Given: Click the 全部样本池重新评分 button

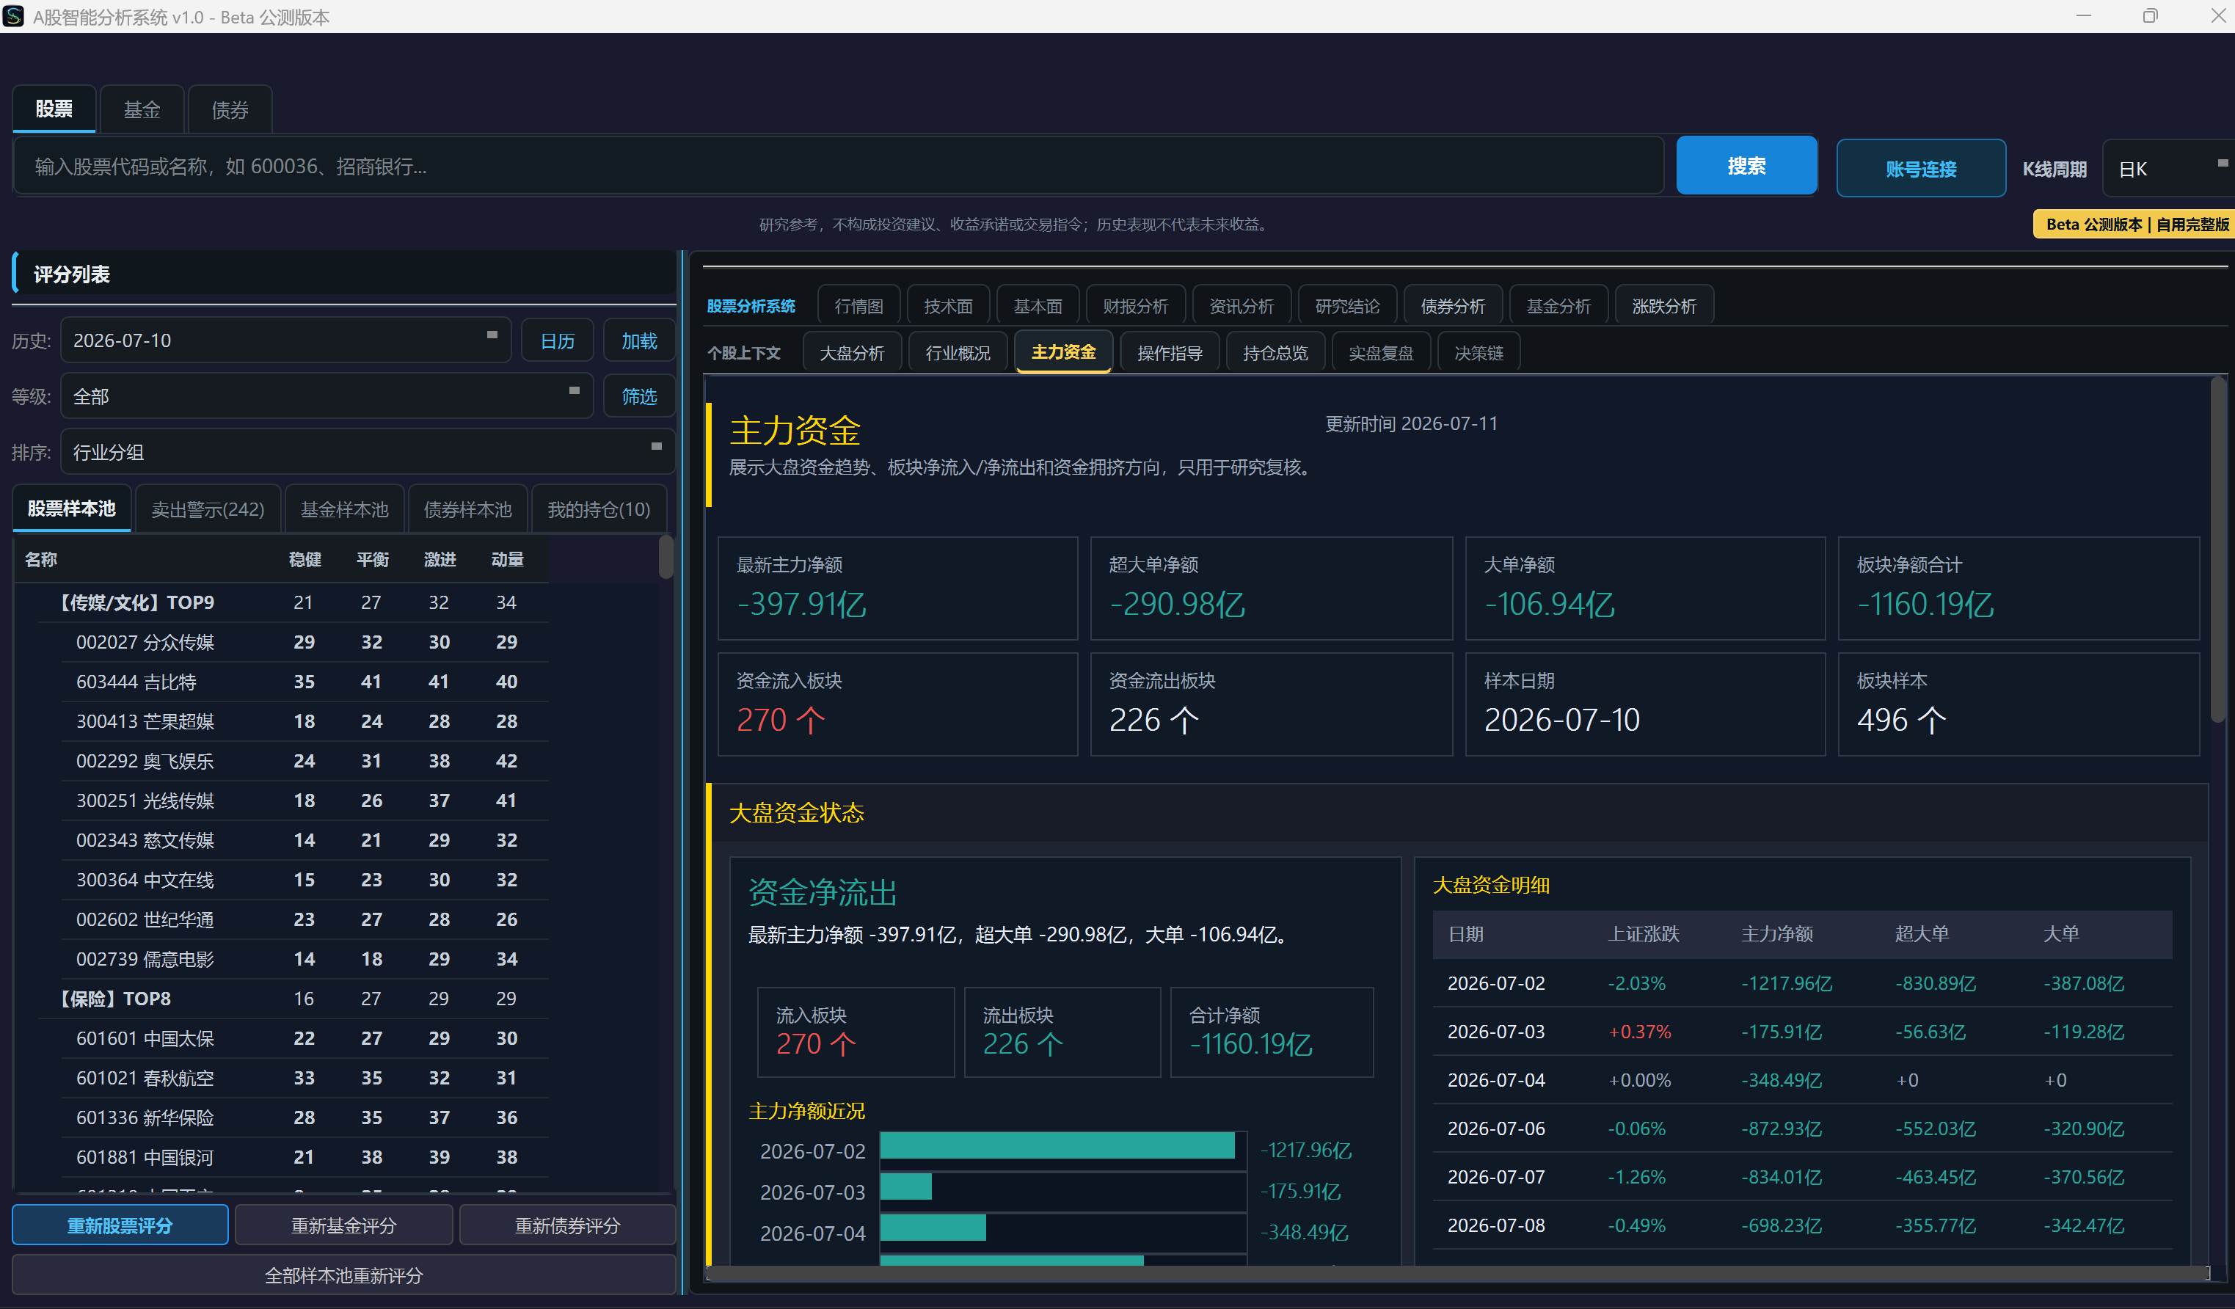Looking at the screenshot, I should pyautogui.click(x=344, y=1275).
